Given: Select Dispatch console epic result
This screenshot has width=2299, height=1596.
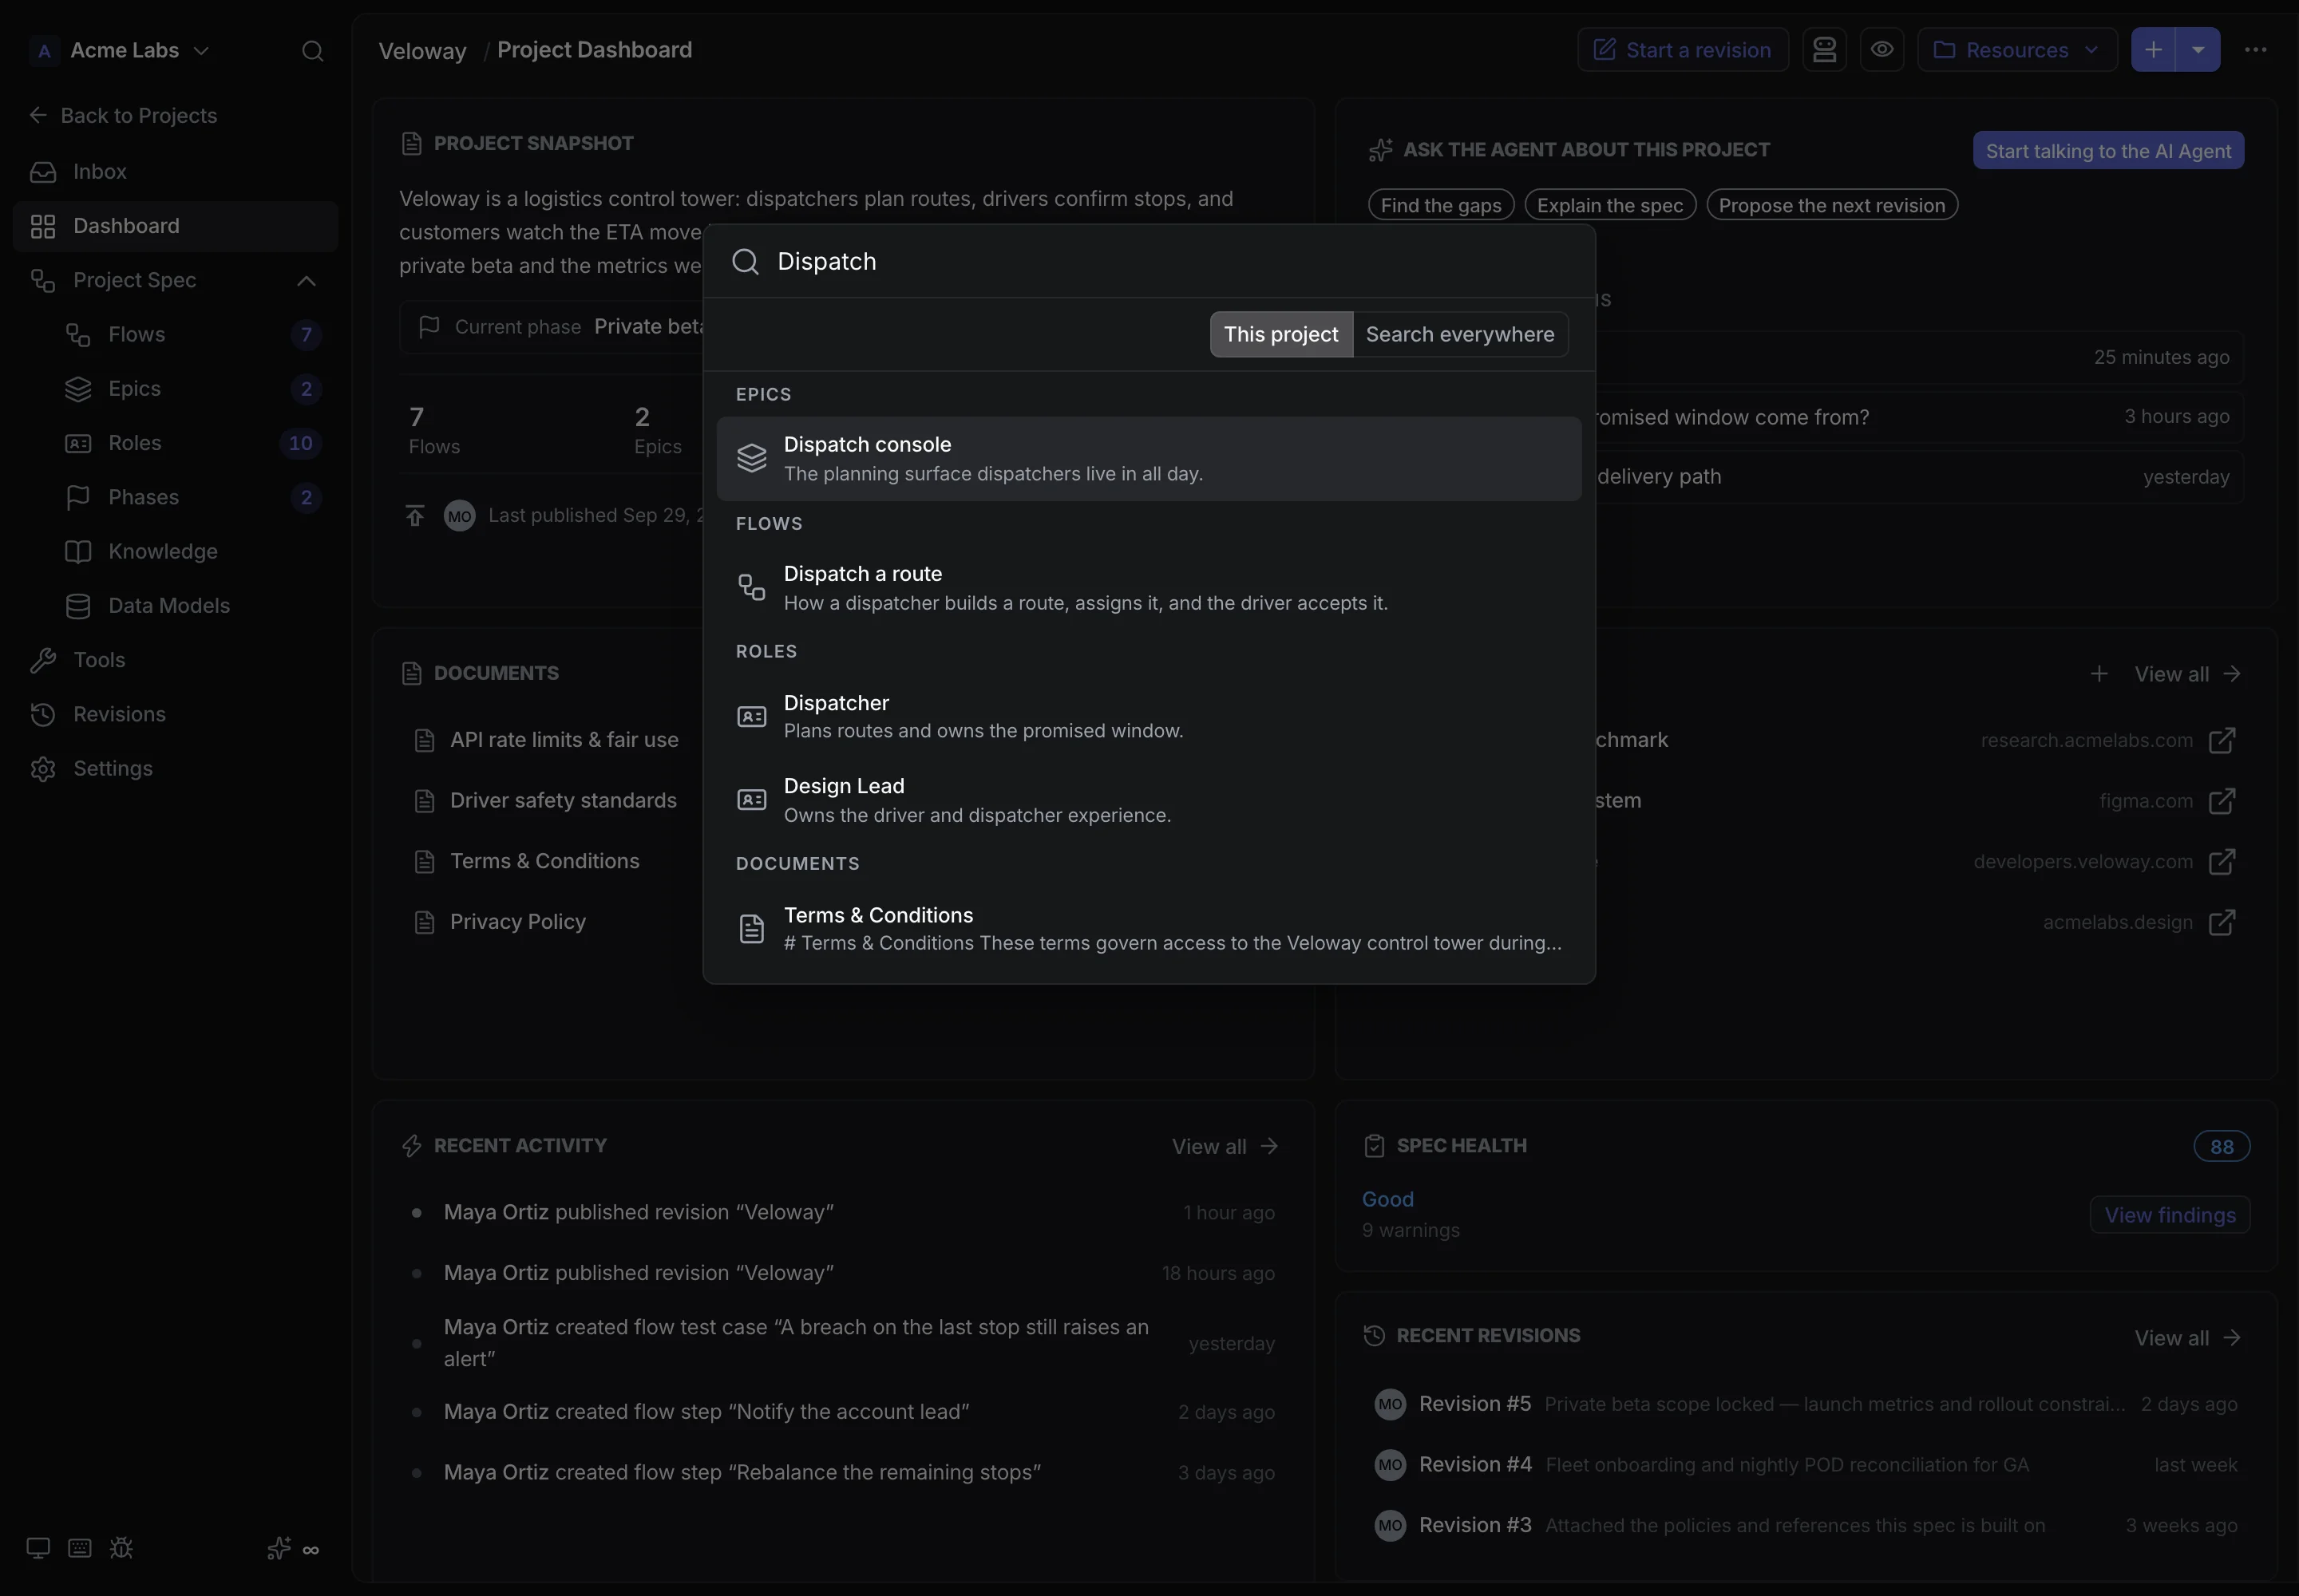Looking at the screenshot, I should click(1149, 459).
